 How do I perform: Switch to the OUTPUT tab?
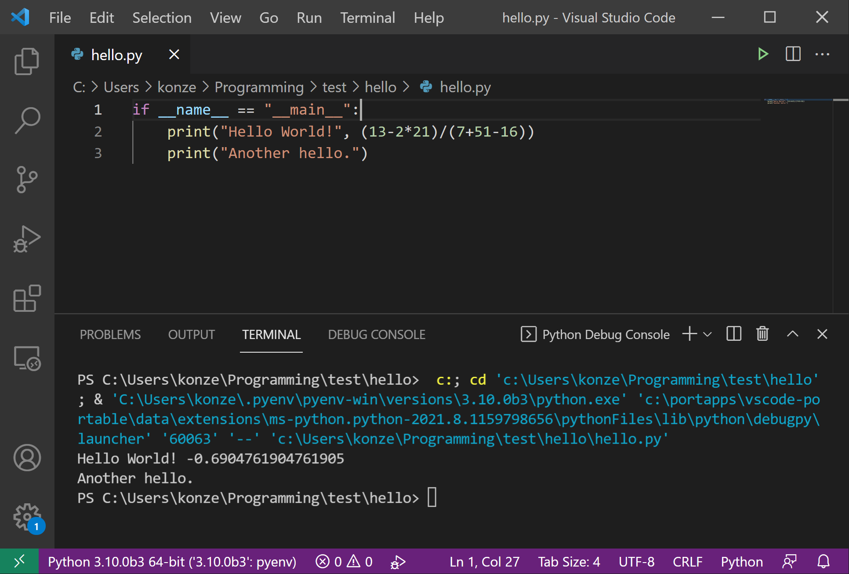pos(191,334)
